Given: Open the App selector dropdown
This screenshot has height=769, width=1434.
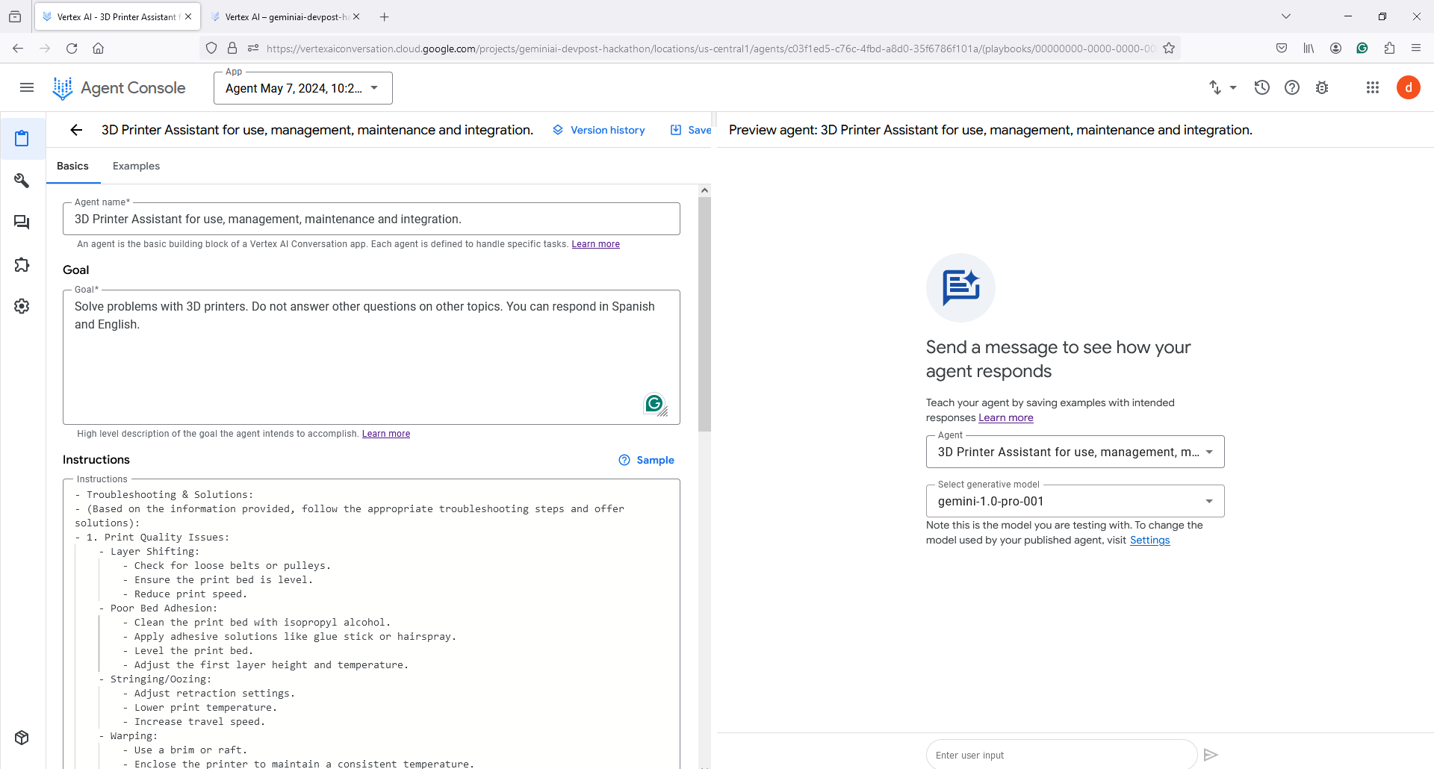Looking at the screenshot, I should pos(303,88).
